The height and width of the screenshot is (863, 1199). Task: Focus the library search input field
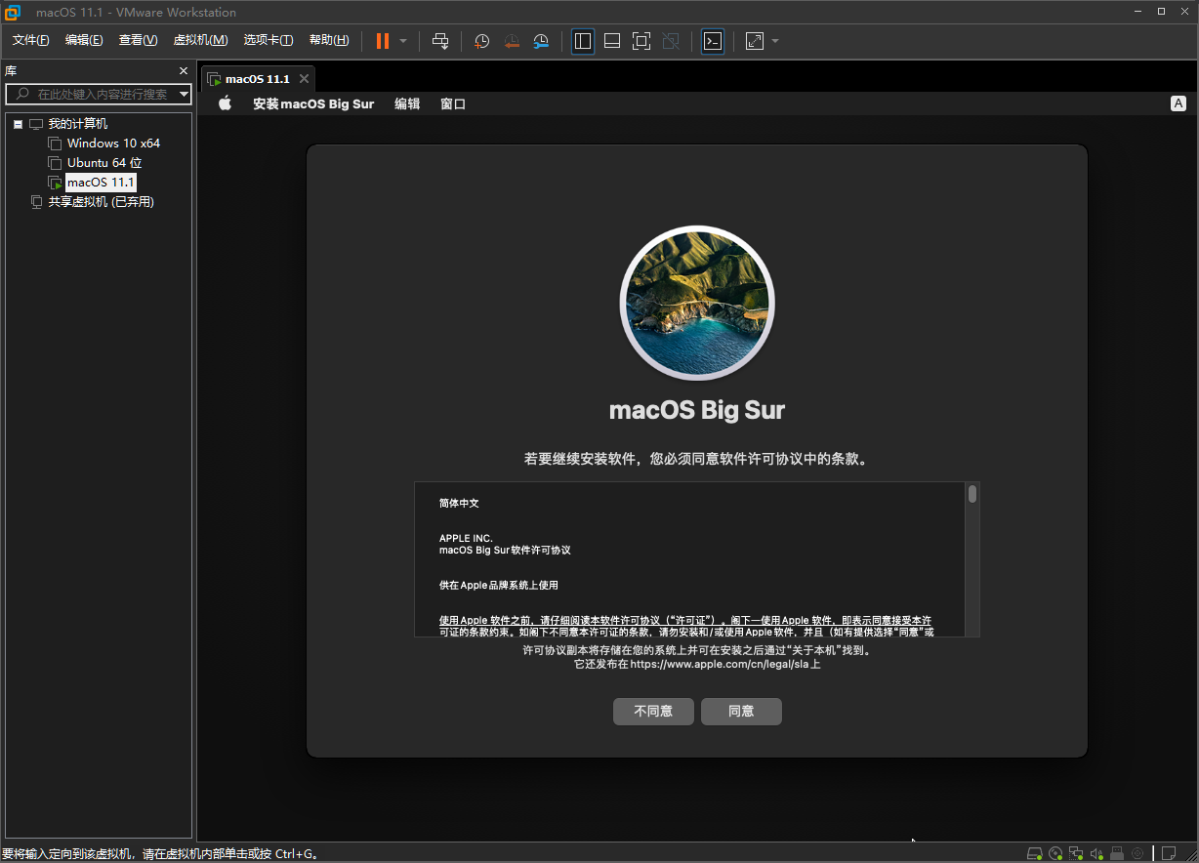click(98, 95)
